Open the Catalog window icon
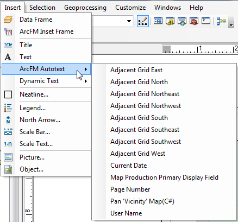The image size is (238, 222). pyautogui.click(x=170, y=21)
